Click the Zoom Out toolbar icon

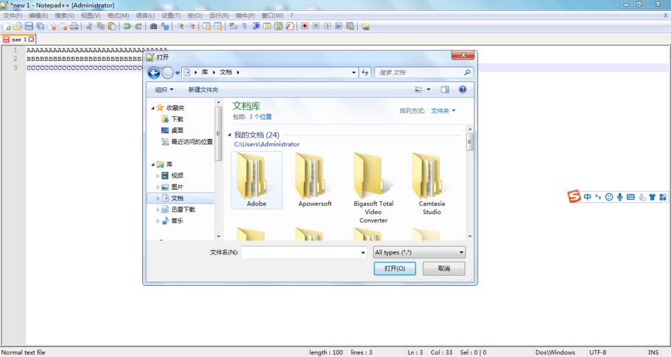click(192, 27)
